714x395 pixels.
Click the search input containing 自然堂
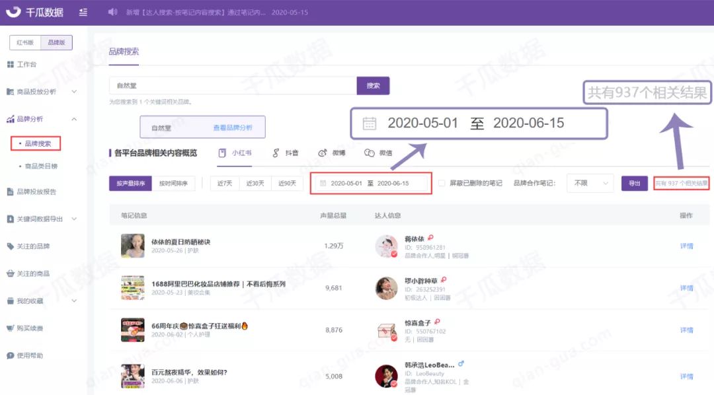tap(231, 86)
